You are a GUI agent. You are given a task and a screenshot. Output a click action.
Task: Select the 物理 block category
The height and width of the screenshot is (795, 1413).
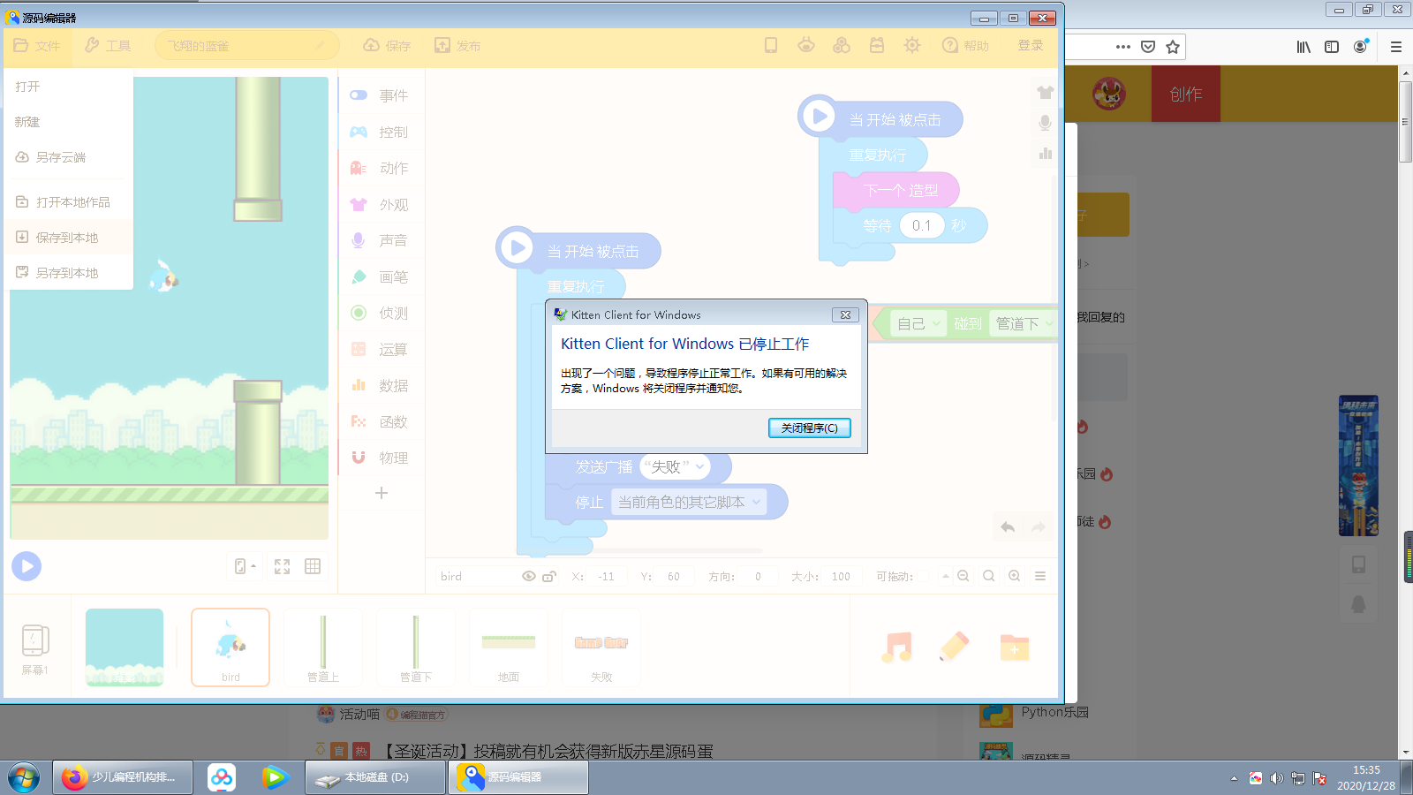pyautogui.click(x=382, y=458)
